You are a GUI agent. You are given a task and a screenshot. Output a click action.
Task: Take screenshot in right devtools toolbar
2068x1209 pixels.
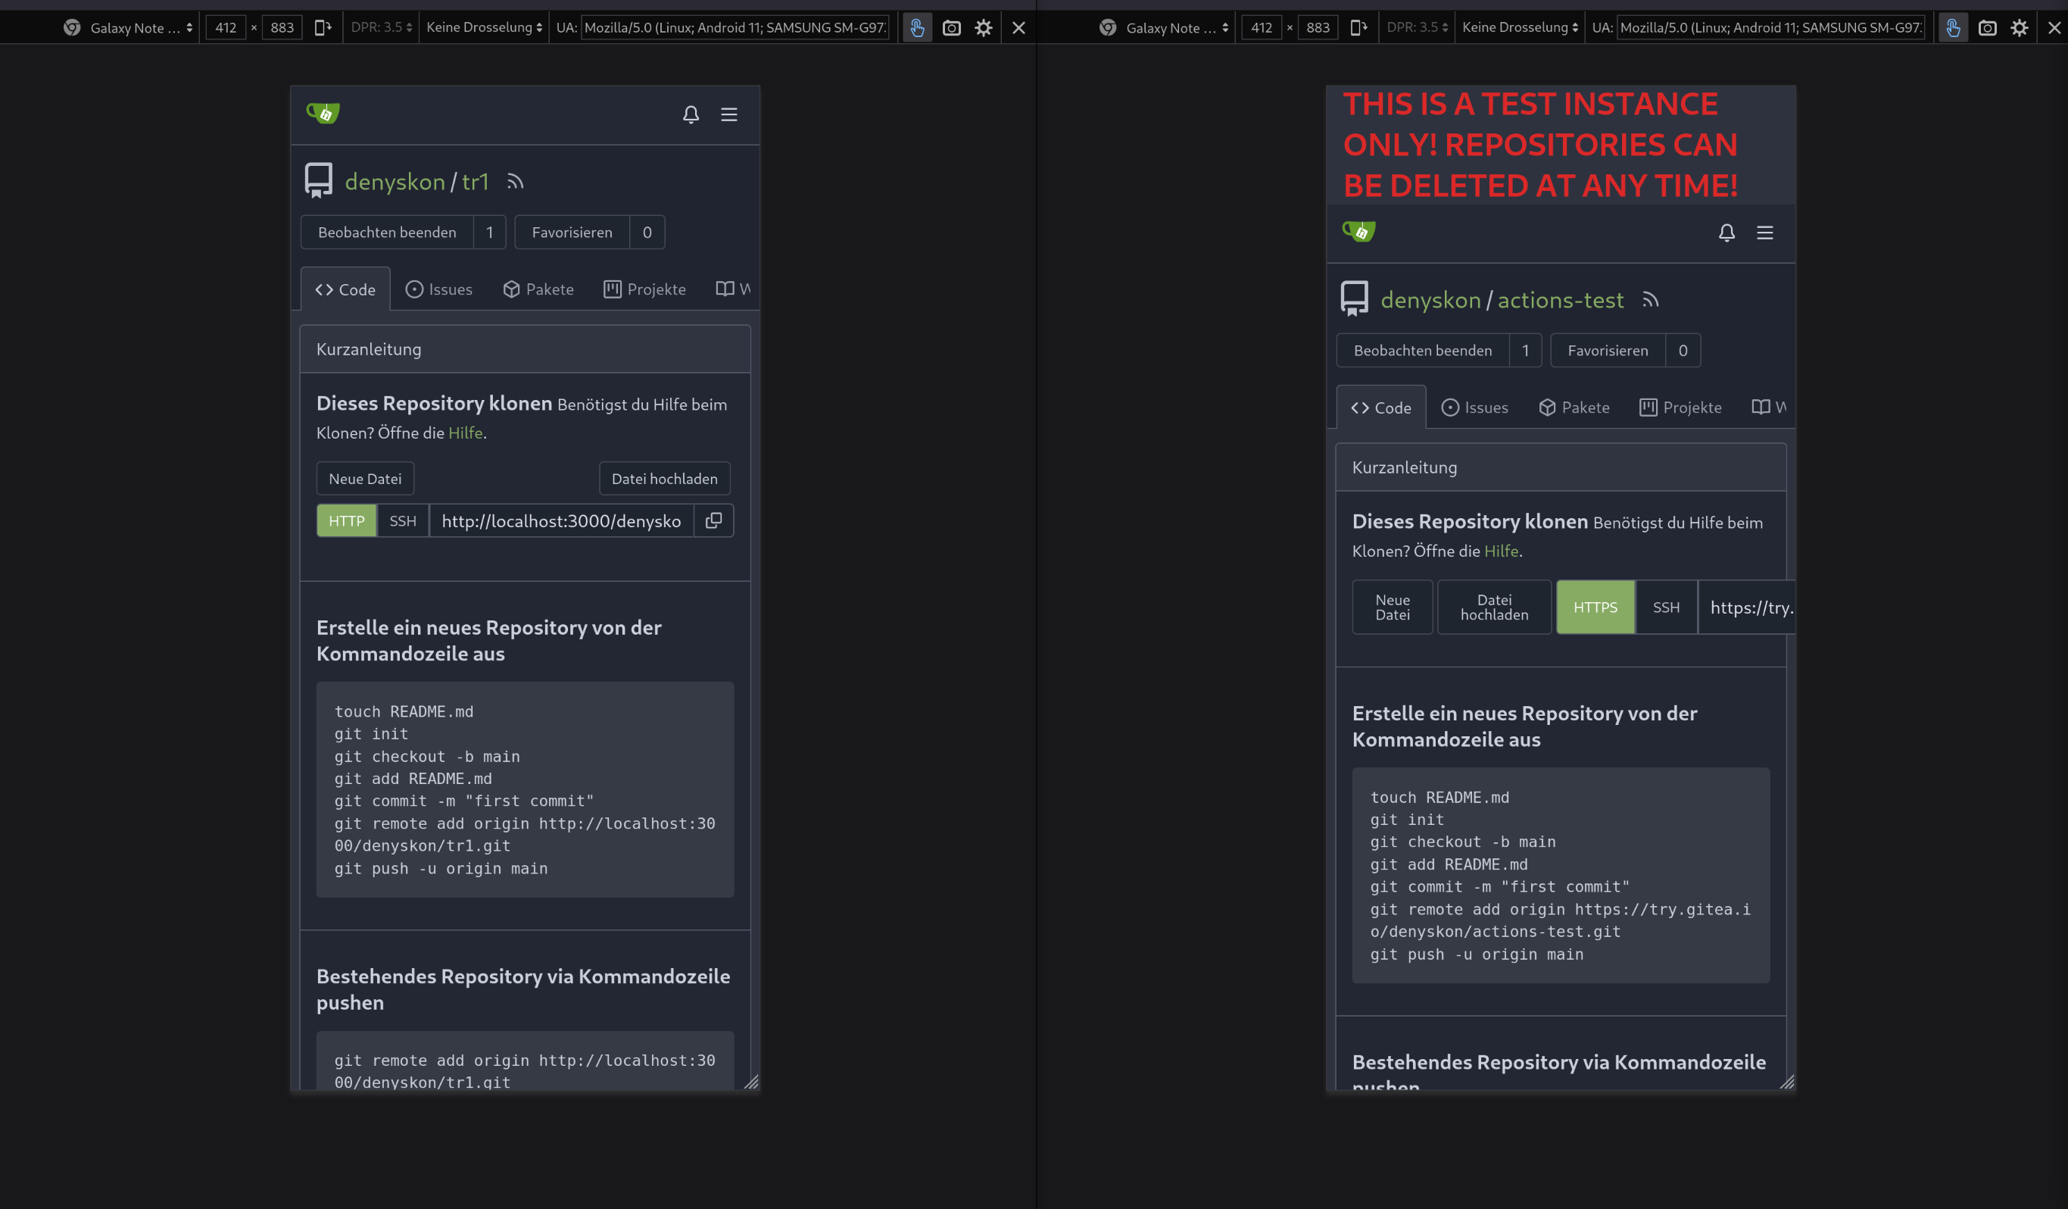click(x=1987, y=28)
